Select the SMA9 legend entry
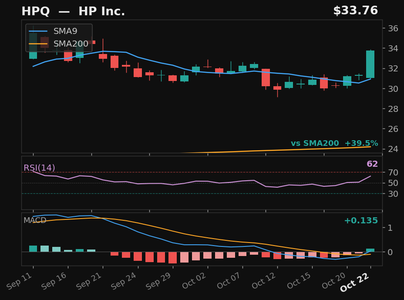 [53, 31]
